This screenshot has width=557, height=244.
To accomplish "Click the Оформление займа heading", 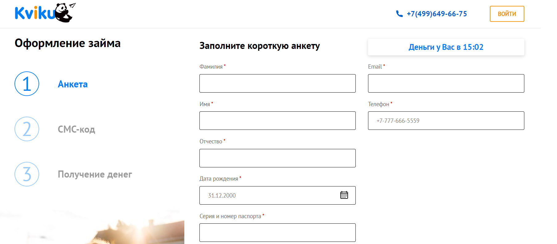I will [68, 43].
